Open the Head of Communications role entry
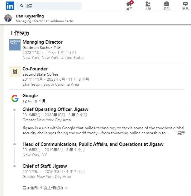This screenshot has width=191, height=196. coord(93,144)
